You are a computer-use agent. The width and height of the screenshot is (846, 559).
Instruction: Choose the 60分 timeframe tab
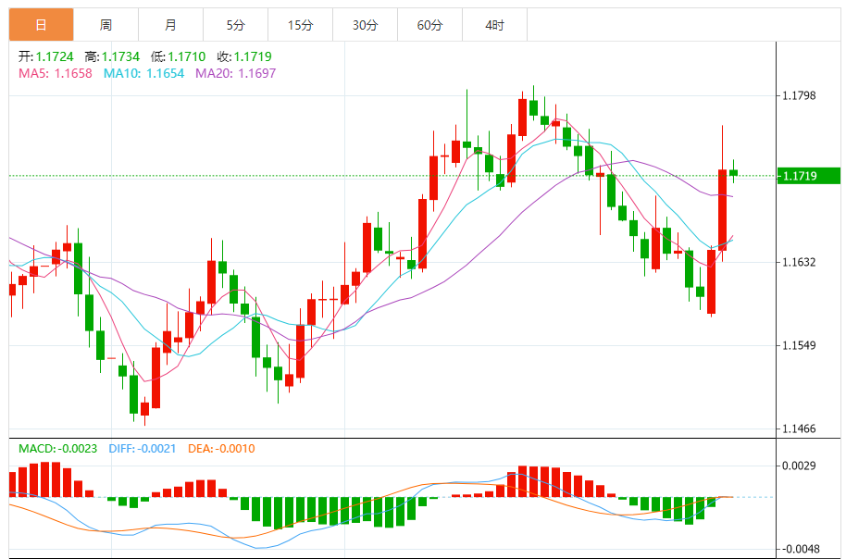(x=429, y=25)
